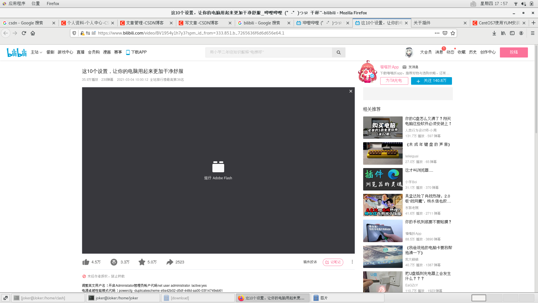Open the 购买电脑 recommended video thumbnail

(x=383, y=128)
